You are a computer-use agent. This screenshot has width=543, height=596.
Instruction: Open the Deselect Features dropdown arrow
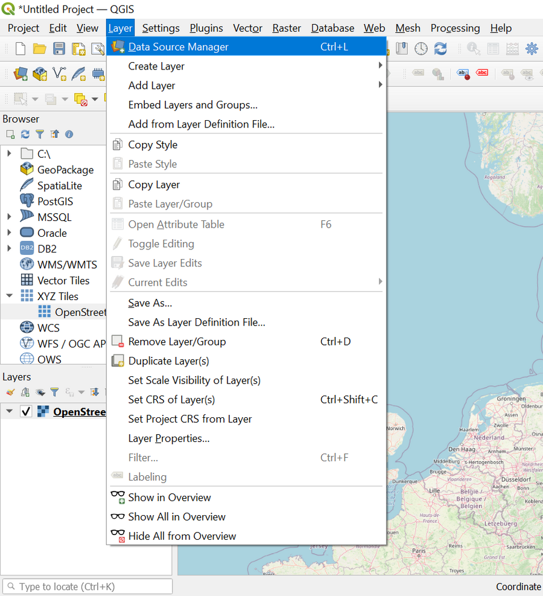pyautogui.click(x=95, y=99)
